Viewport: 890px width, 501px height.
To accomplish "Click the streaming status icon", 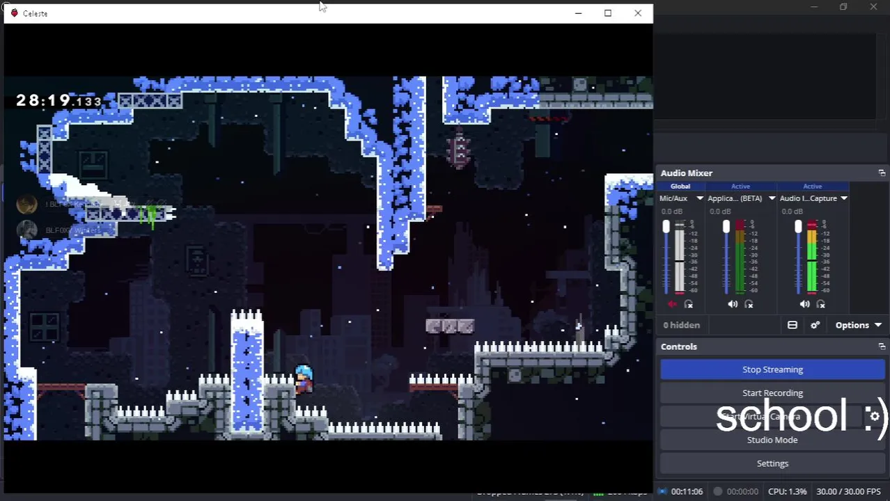I will pos(663,491).
